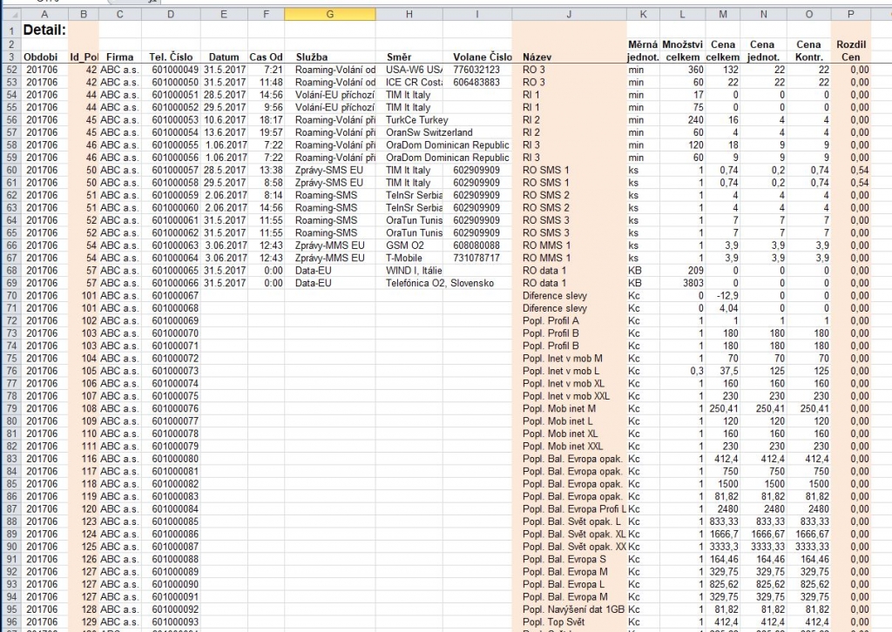Image resolution: width=892 pixels, height=632 pixels.
Task: Select column G header
Action: (x=330, y=14)
